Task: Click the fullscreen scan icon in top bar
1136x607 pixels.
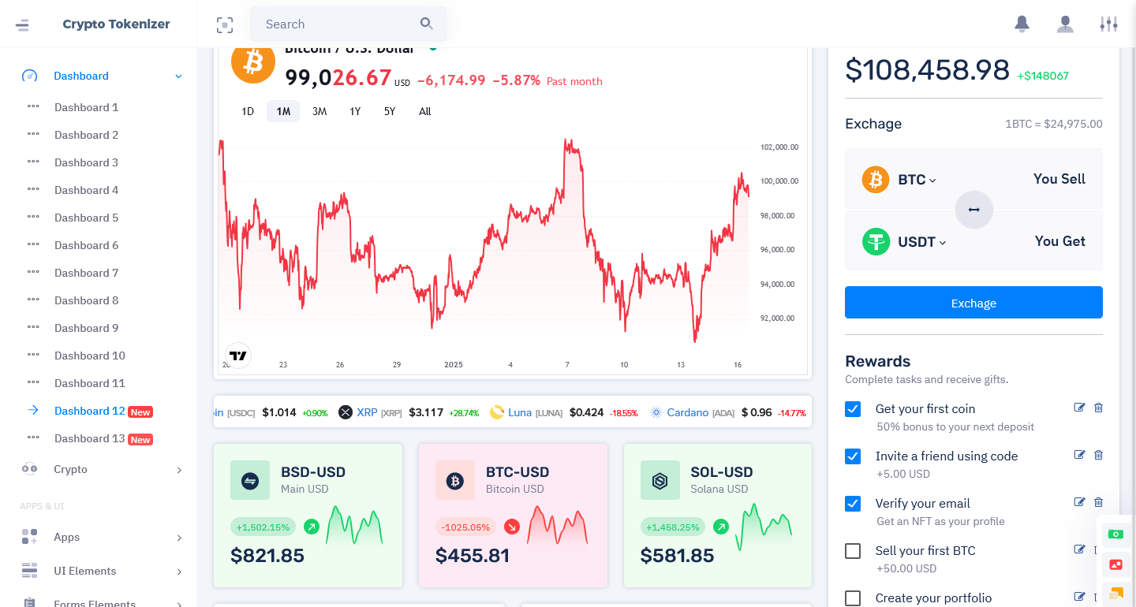Action: tap(225, 24)
